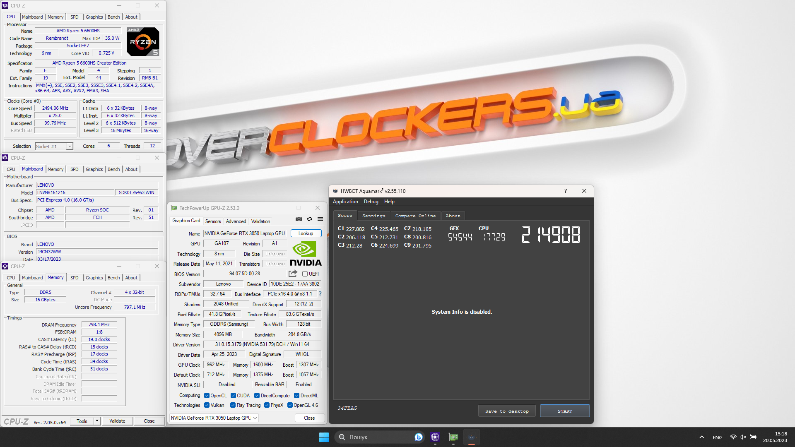Image resolution: width=795 pixels, height=447 pixels.
Task: Click the Aquamark taskbar icon
Action: tap(472, 437)
